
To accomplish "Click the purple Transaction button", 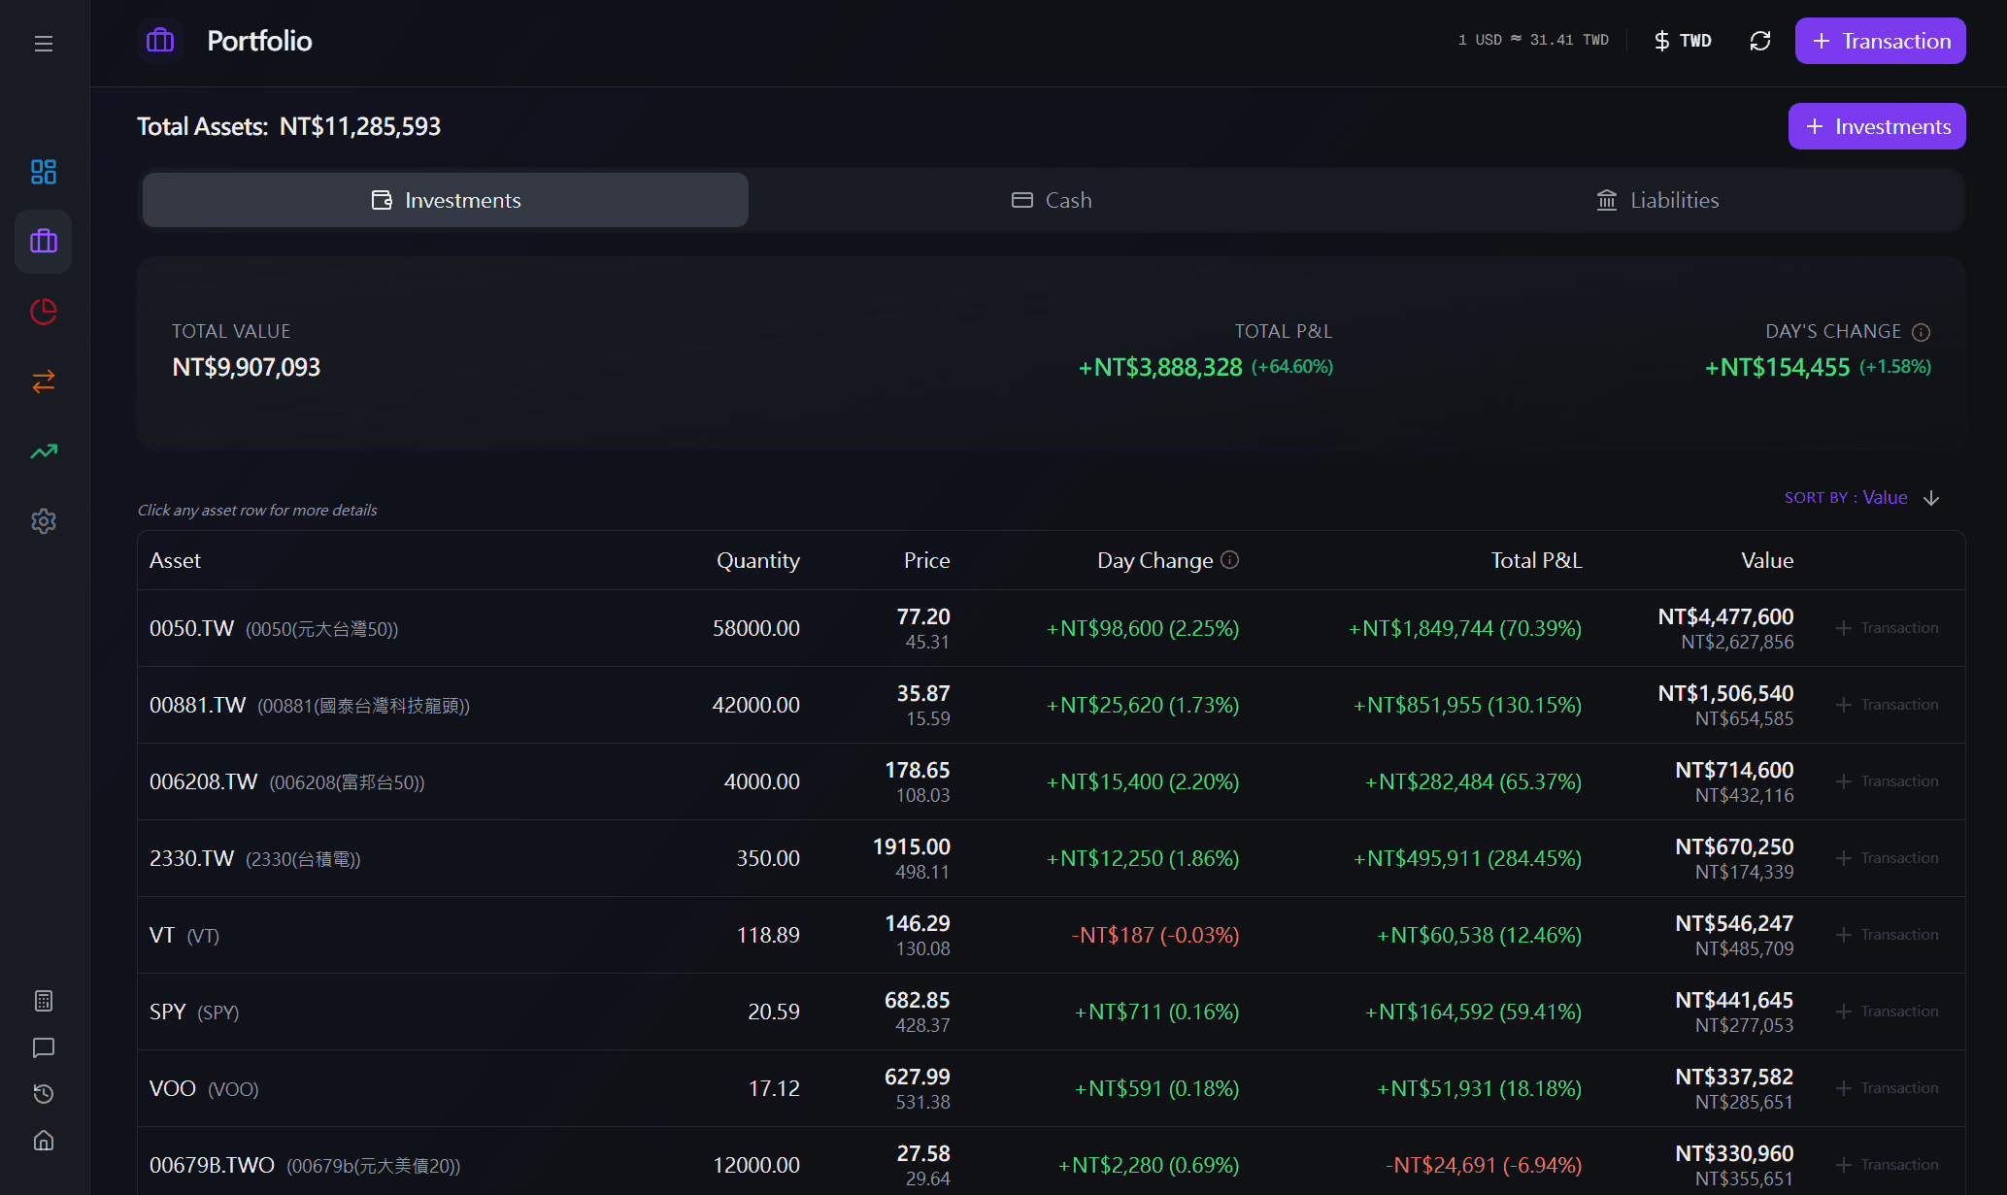I will point(1880,41).
